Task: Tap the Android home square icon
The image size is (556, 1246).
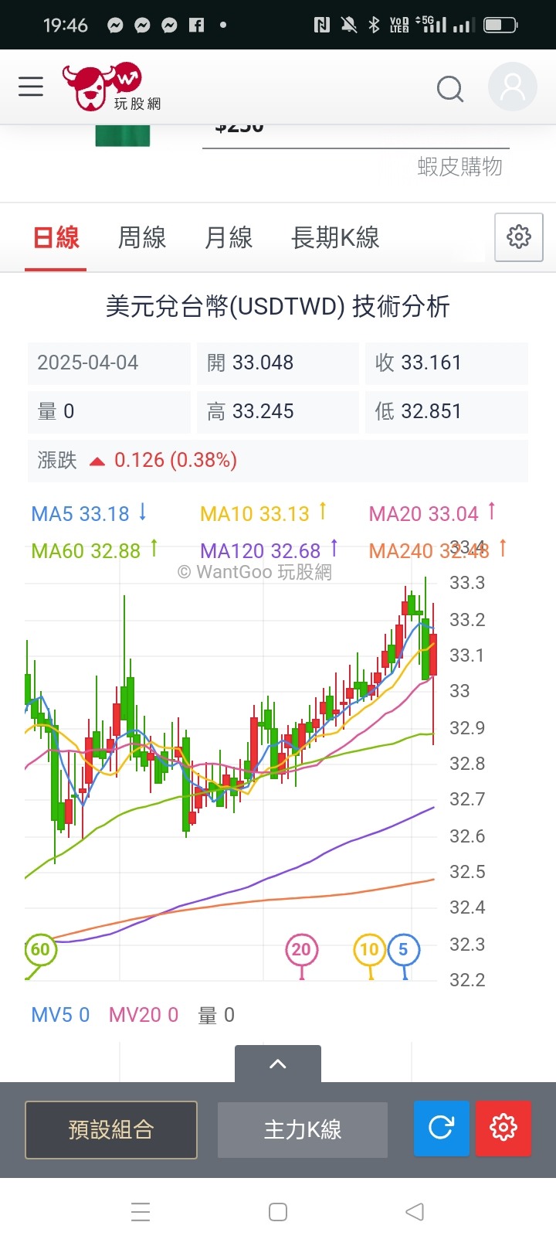Action: (278, 1211)
